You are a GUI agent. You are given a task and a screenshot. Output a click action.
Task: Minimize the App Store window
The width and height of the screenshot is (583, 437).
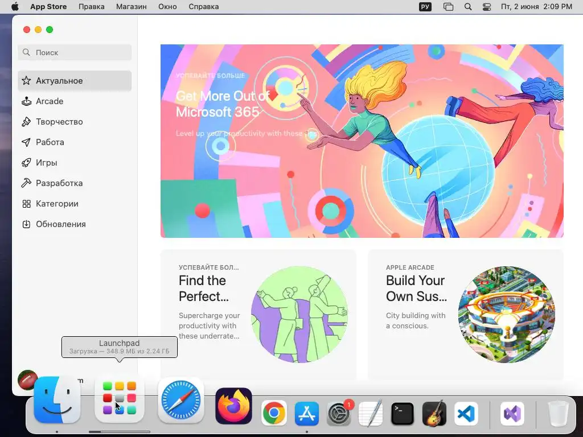click(x=38, y=30)
